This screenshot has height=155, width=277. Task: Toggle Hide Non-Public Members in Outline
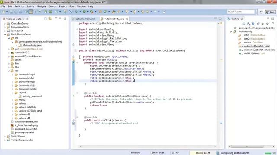(x=263, y=24)
